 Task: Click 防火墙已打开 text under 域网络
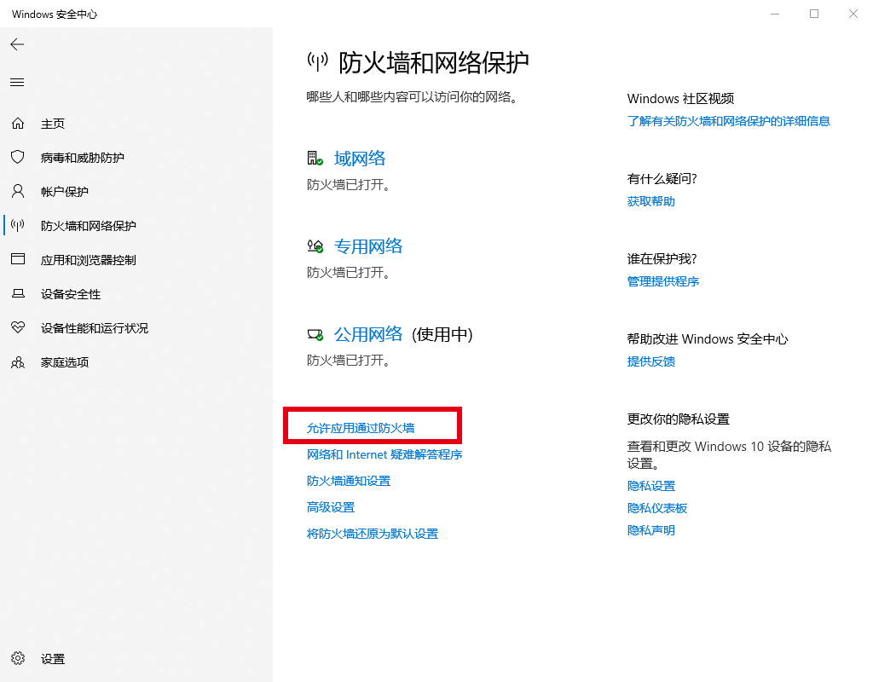(349, 185)
